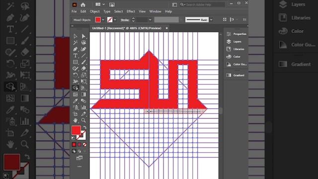318x179 pixels.
Task: Select the Eyedropper tool
Action: (x=75, y=101)
